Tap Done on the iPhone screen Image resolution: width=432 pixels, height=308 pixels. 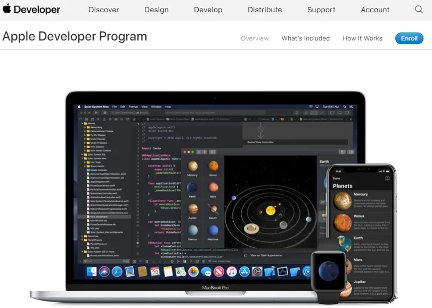[337, 179]
